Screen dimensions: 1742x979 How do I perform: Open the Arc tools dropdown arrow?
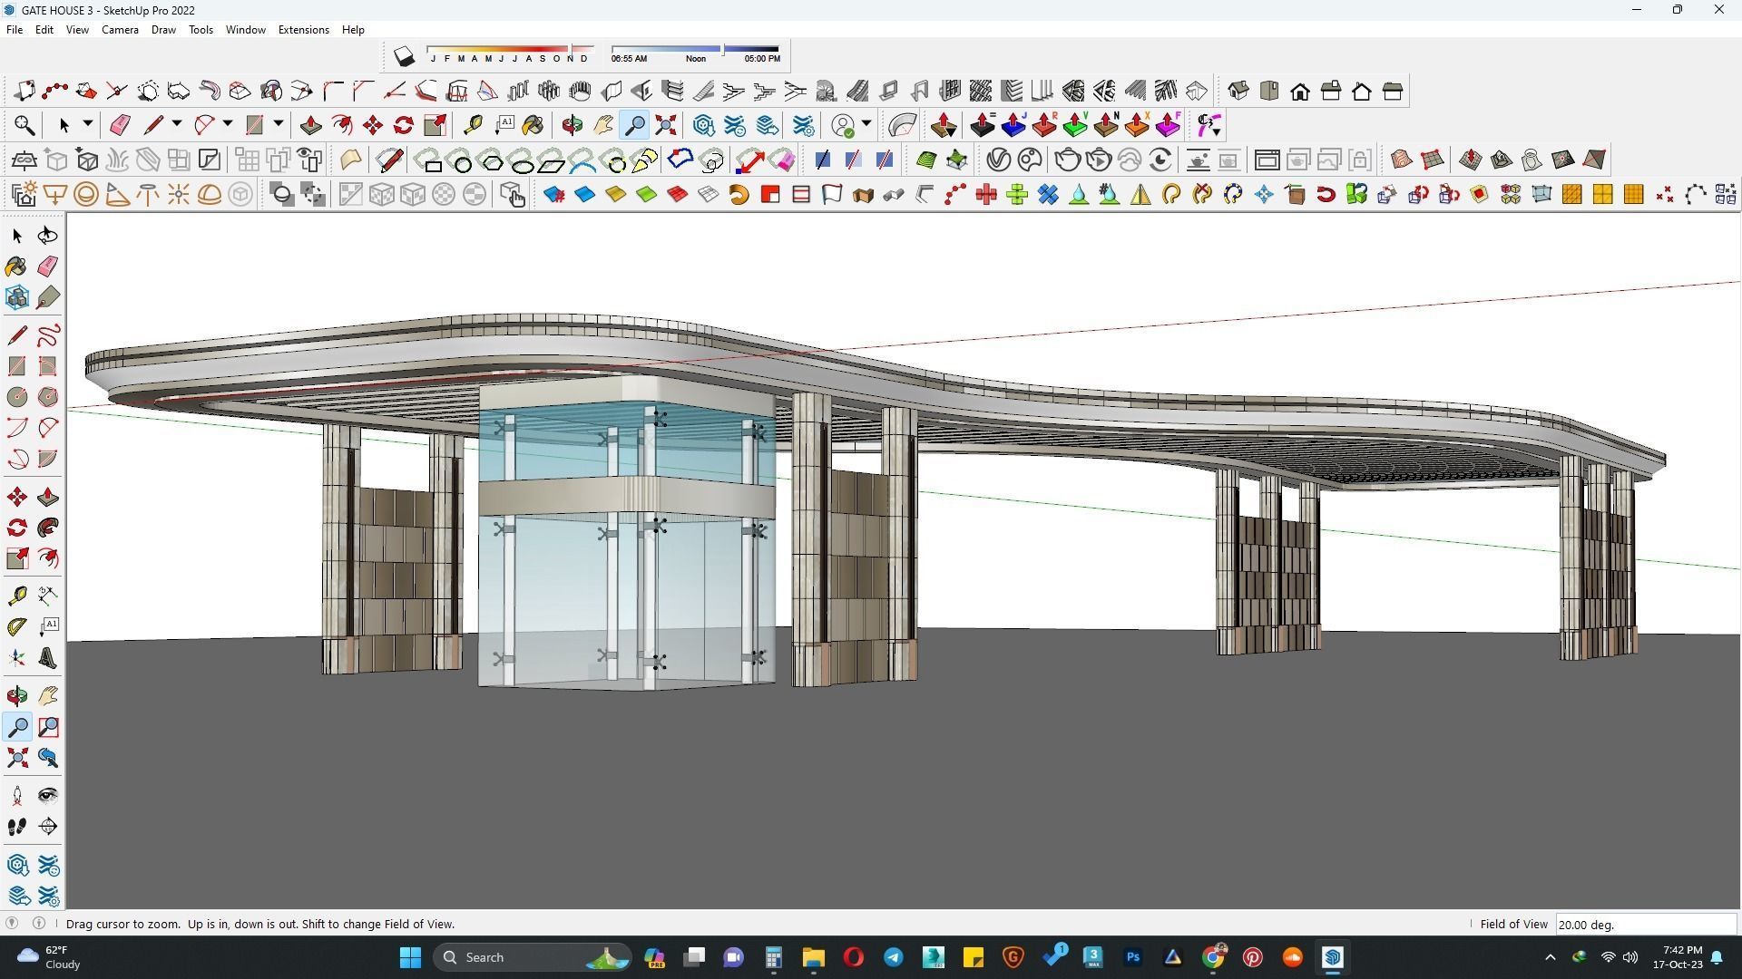coord(228,124)
